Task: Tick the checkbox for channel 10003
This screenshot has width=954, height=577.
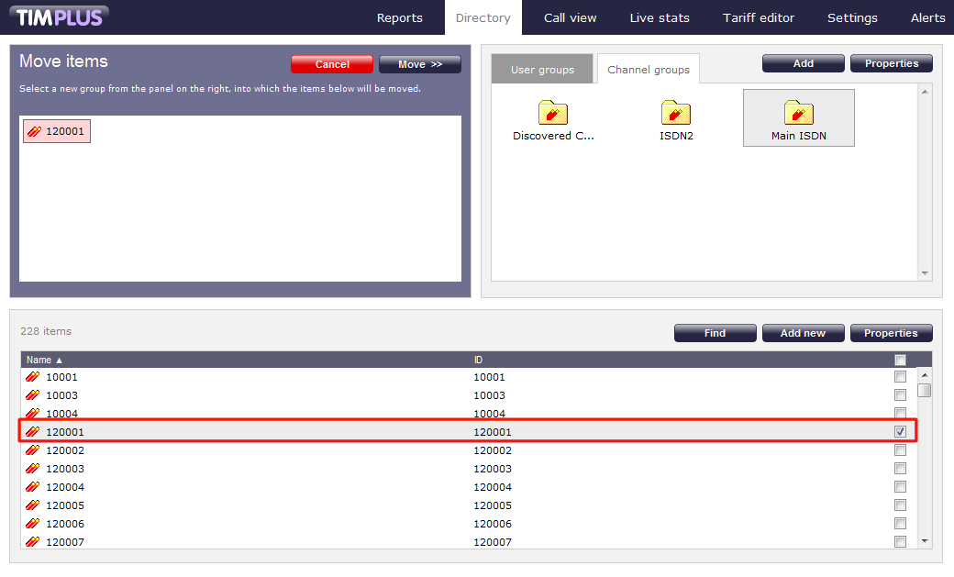Action: click(x=900, y=395)
